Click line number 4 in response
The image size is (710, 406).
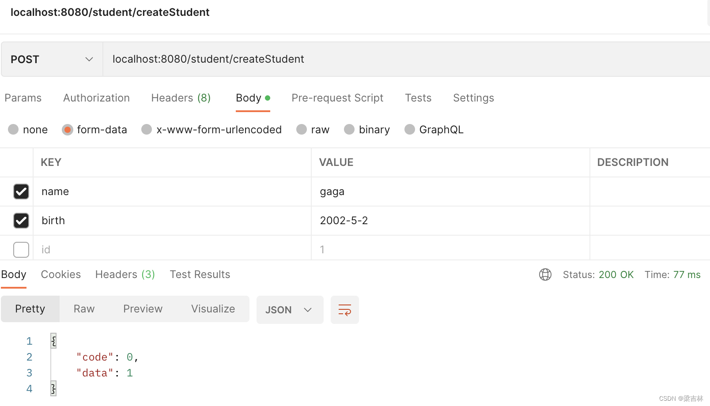point(29,389)
